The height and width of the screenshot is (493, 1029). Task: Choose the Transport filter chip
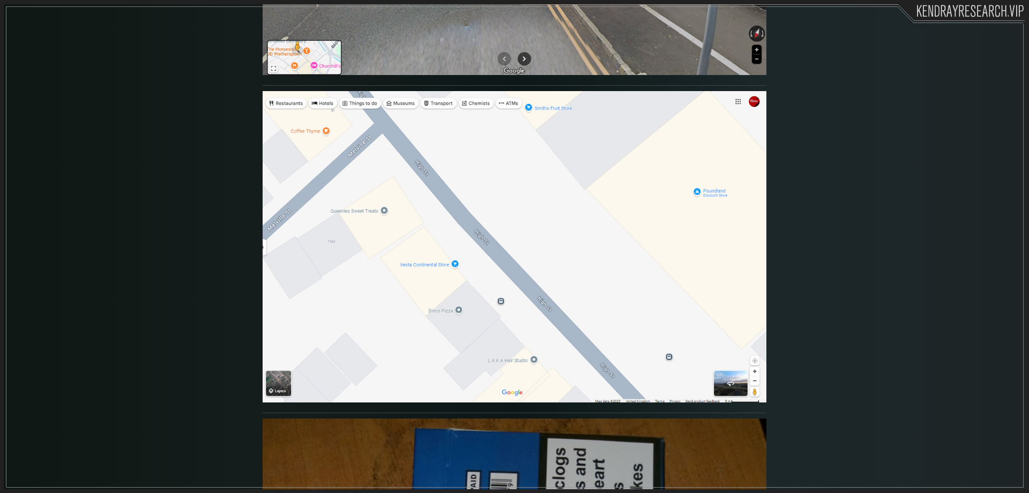coord(438,103)
